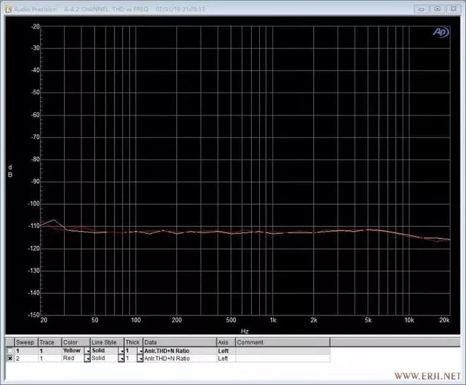Click the Sweep column header
The height and width of the screenshot is (385, 466).
[26, 343]
